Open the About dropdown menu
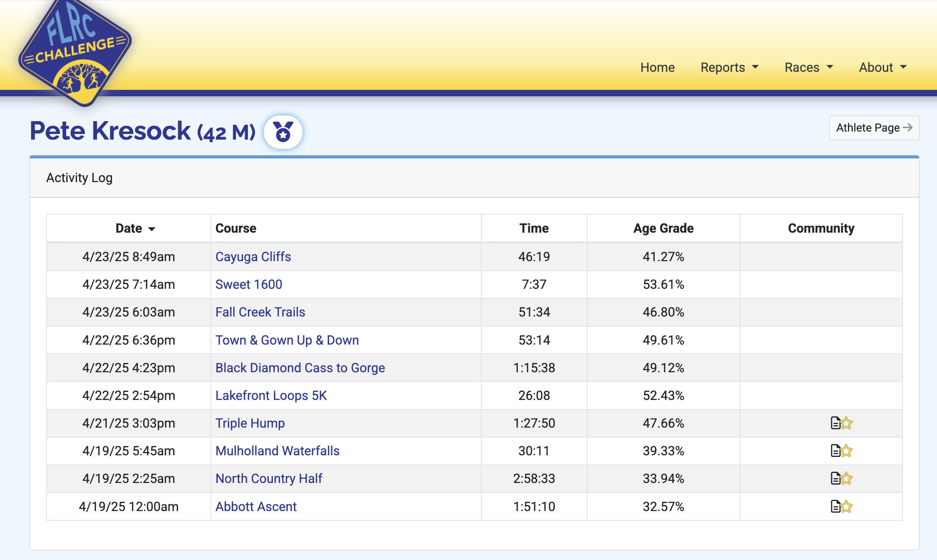937x560 pixels. coord(883,67)
